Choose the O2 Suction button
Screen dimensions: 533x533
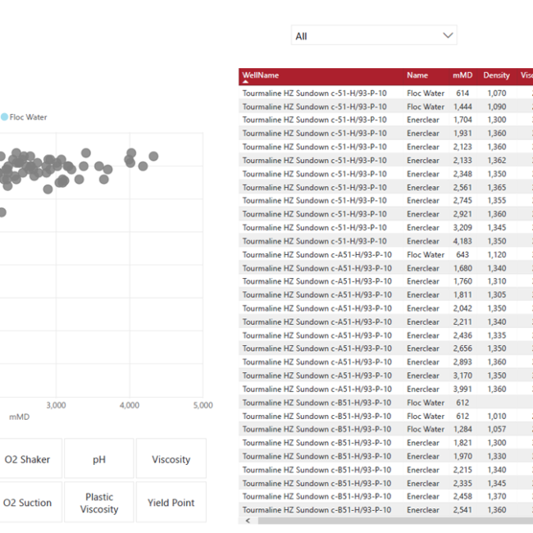(27, 503)
